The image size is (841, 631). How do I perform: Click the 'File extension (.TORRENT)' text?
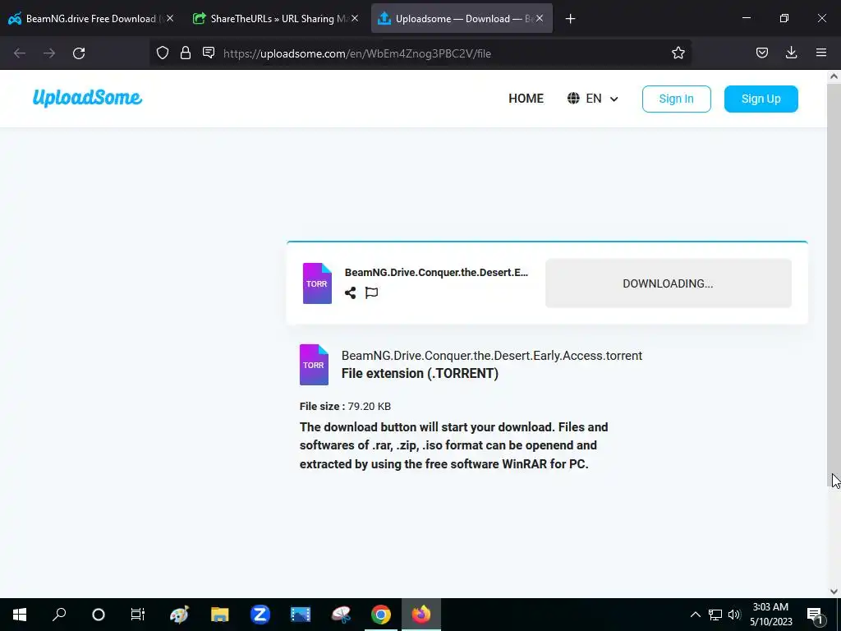(420, 373)
